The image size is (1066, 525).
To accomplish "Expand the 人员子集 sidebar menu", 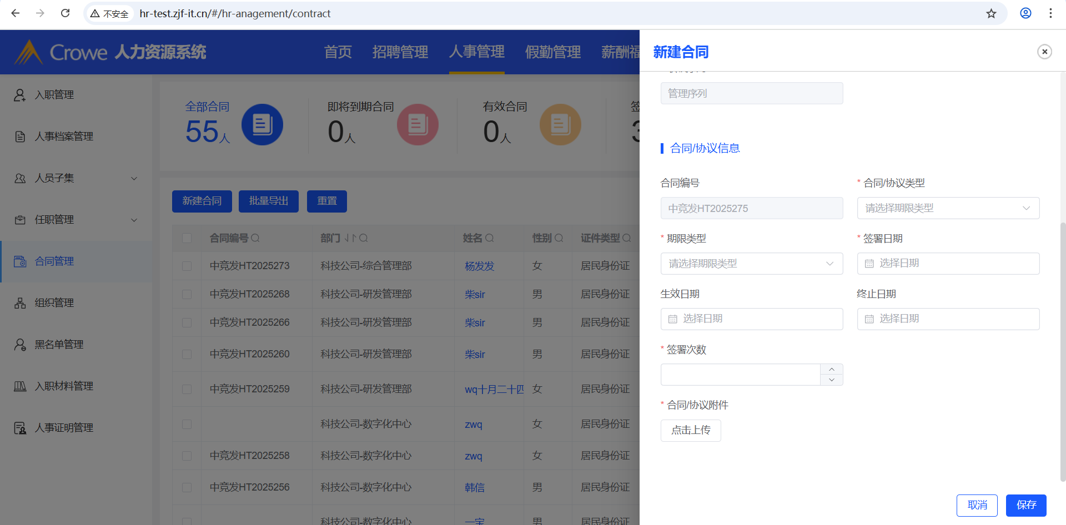I will coord(134,178).
